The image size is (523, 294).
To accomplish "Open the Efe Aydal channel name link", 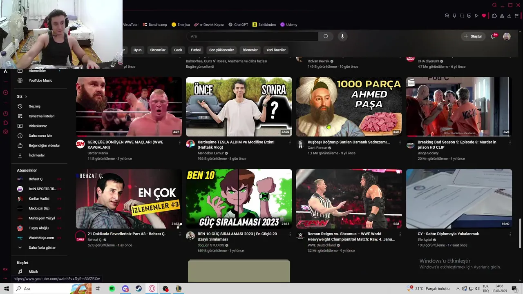I will (425, 240).
